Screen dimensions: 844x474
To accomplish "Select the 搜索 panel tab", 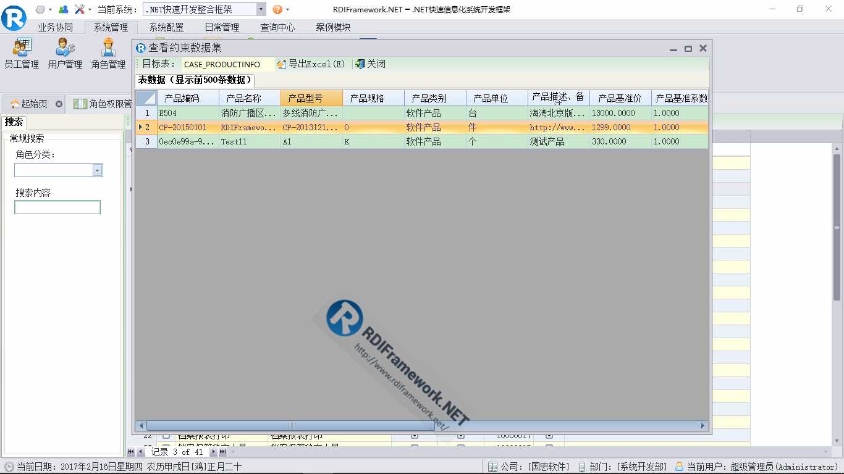I will click(x=14, y=122).
